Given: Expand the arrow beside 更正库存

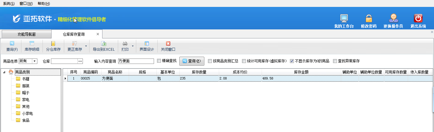Looking at the screenshot, I should 86,46.
